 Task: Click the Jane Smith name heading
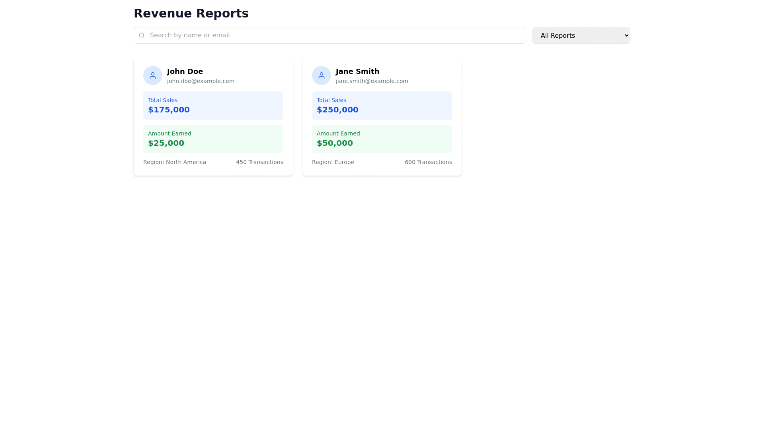pyautogui.click(x=357, y=71)
